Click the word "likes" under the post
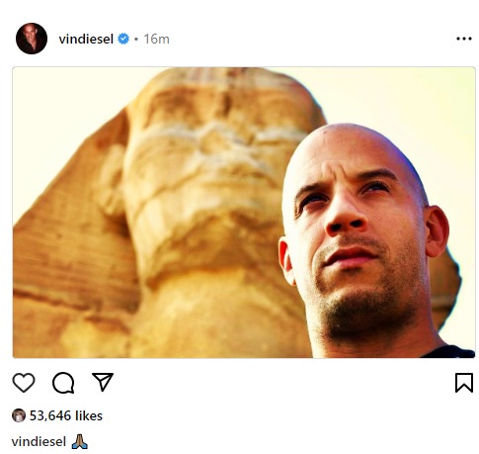The image size is (479, 454). (89, 415)
